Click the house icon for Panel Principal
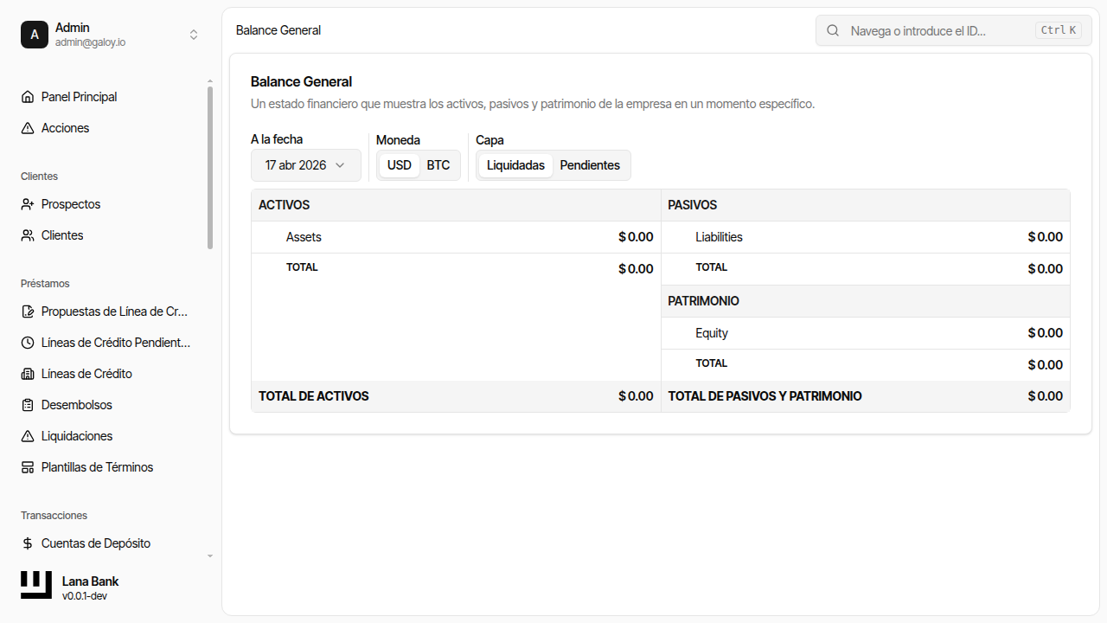 click(x=28, y=97)
